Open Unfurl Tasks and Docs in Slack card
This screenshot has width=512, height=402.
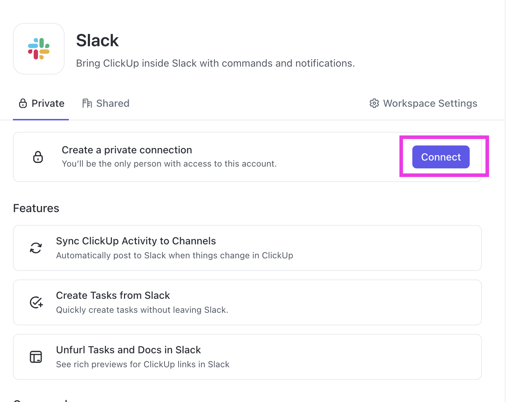point(247,357)
